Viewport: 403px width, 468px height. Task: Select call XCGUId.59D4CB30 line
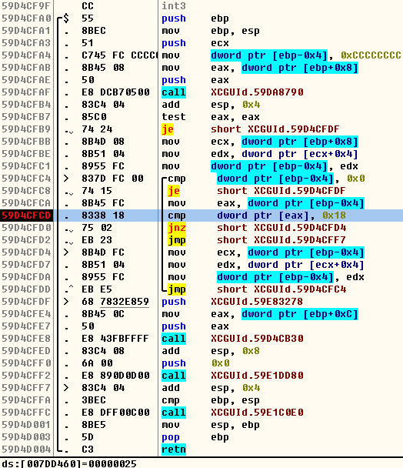tap(232, 339)
